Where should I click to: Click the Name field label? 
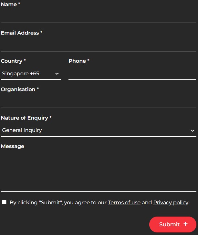pos(9,5)
